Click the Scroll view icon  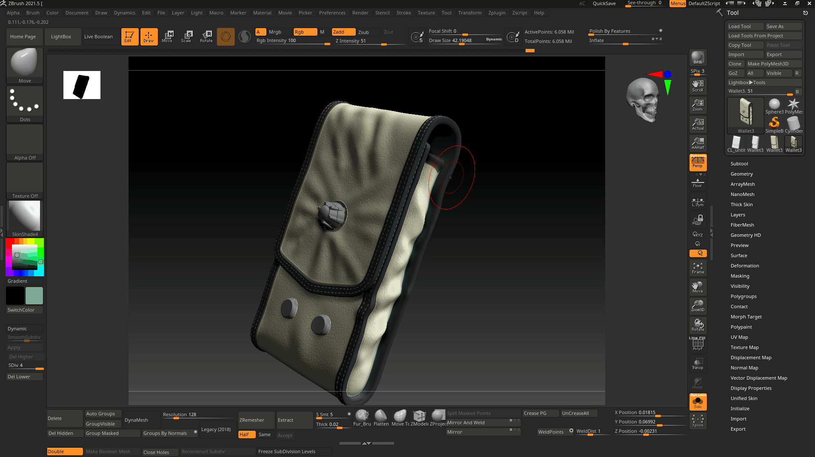coord(698,86)
